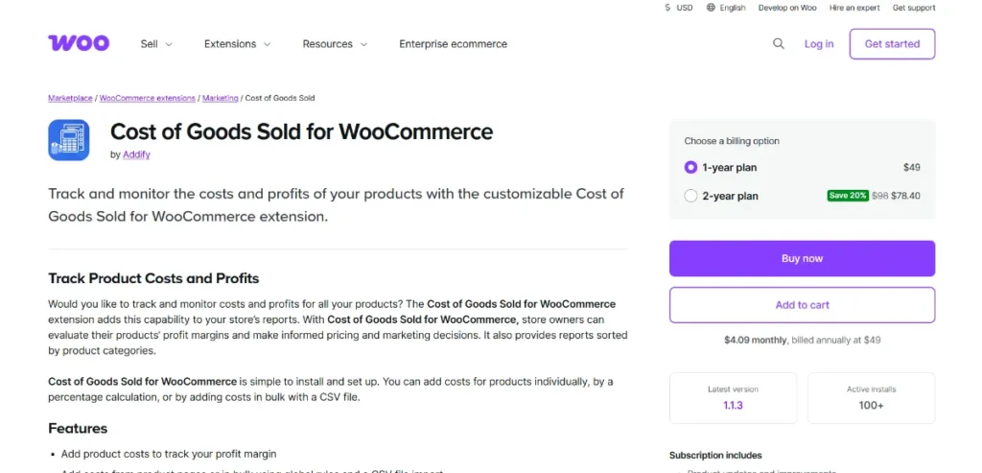Expand the Extensions dropdown menu
982x473 pixels.
pos(237,44)
